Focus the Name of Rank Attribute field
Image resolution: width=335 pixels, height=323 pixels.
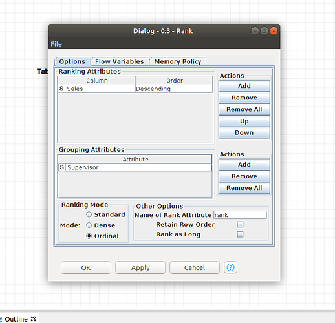click(240, 215)
